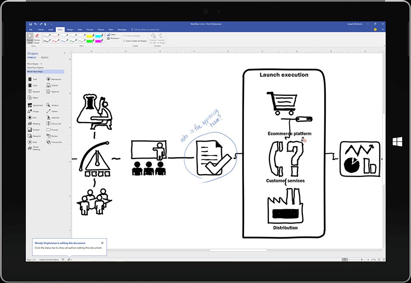The height and width of the screenshot is (283, 411).
Task: Click the Virtual Meeting shape
Action: coord(30,148)
